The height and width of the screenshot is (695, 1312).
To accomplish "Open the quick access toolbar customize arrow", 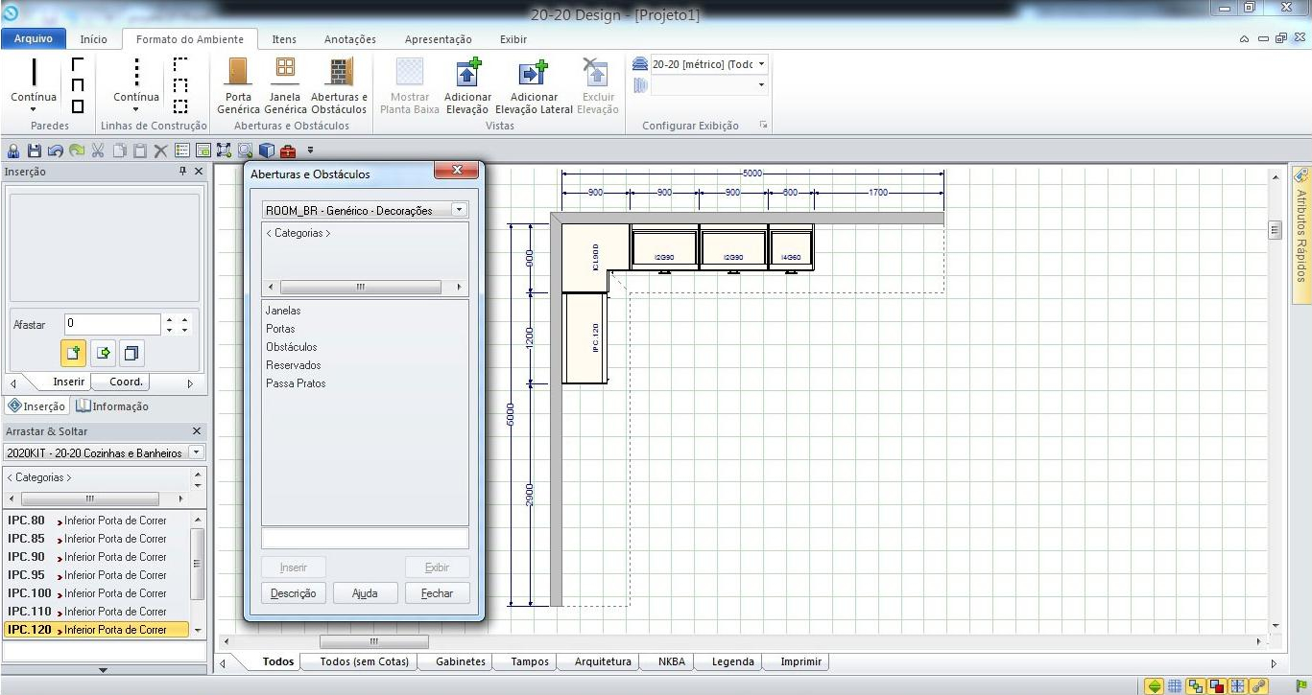I will point(311,151).
